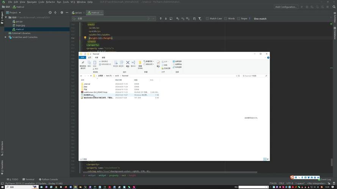Collapse all in Project panel toolbar
Image resolution: width=337 pixels, height=189 pixels.
click(55, 12)
